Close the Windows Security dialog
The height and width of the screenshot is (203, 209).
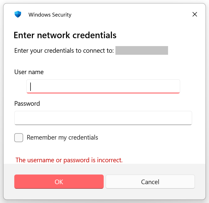(195, 14)
